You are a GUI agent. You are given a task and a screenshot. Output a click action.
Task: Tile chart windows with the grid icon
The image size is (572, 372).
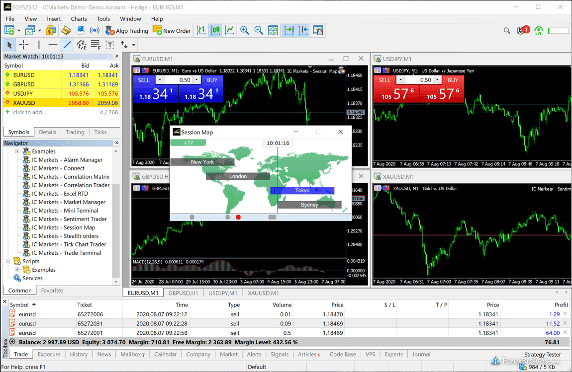(273, 31)
